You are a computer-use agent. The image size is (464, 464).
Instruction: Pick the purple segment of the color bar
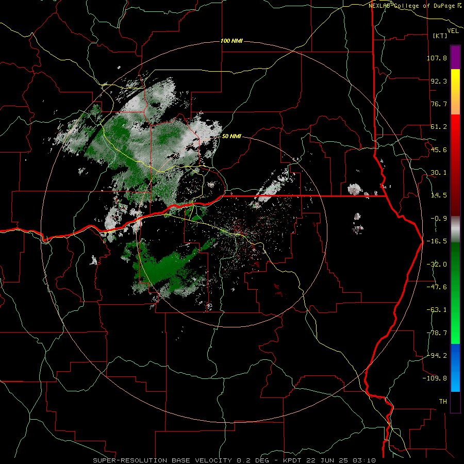pyautogui.click(x=455, y=57)
